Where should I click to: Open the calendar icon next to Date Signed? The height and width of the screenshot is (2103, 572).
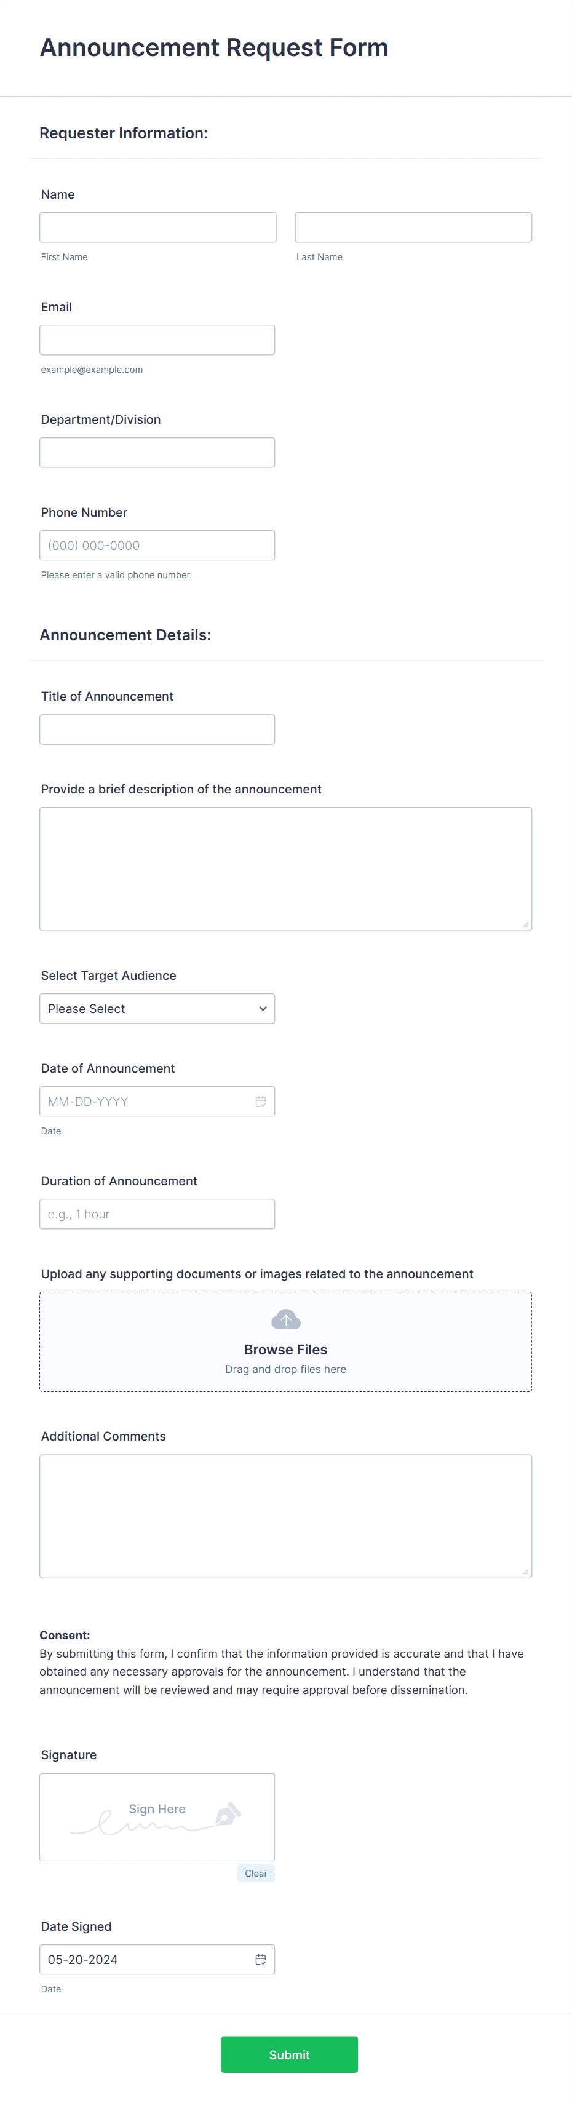coord(260,1959)
